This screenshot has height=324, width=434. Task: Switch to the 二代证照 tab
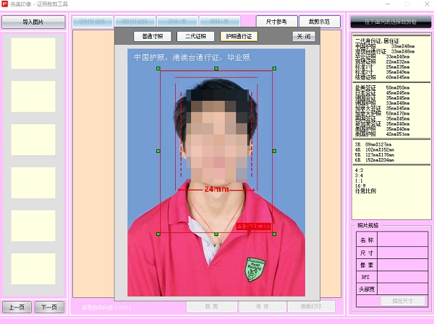pyautogui.click(x=195, y=35)
